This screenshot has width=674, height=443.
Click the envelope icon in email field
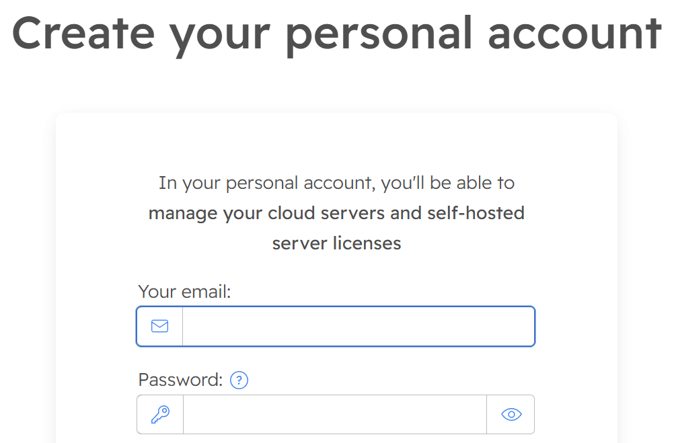(159, 327)
